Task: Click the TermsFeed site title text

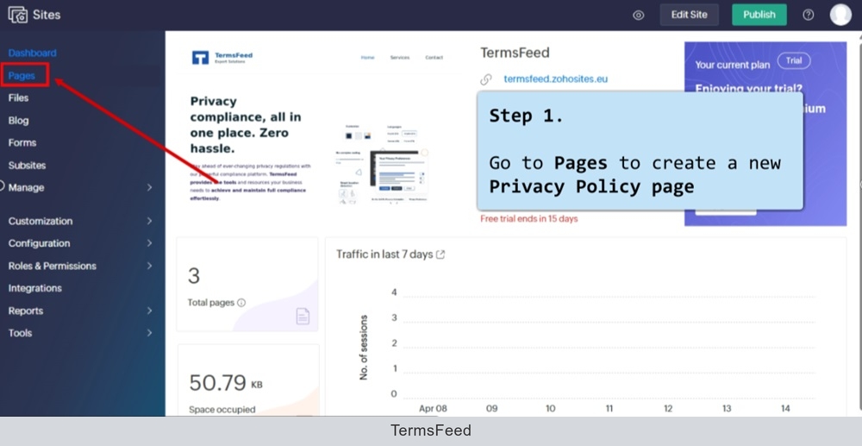Action: (x=515, y=53)
